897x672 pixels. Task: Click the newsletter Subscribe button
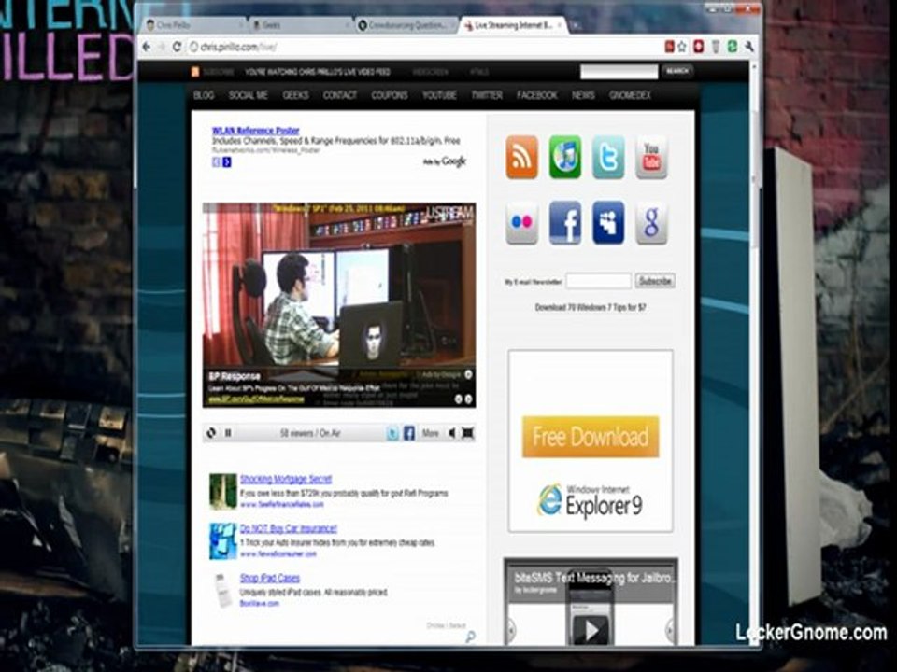click(x=656, y=281)
